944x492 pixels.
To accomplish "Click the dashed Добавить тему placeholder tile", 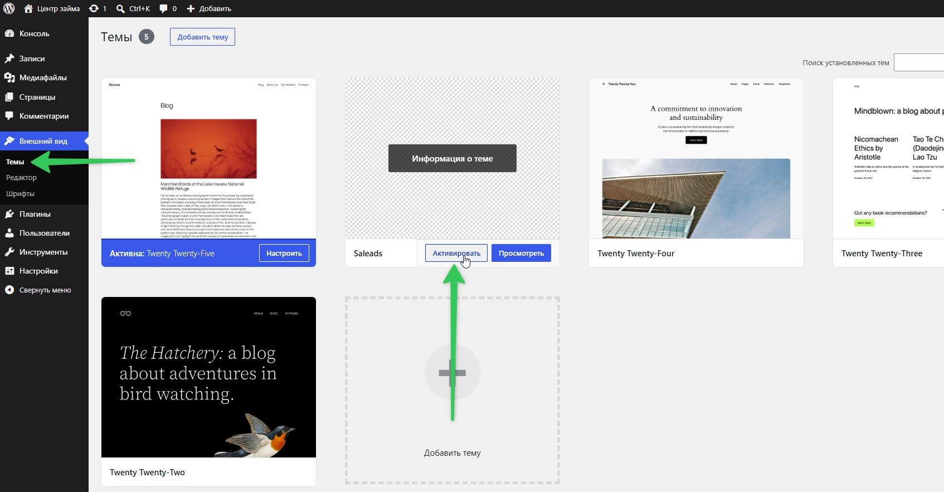I will pos(452,391).
